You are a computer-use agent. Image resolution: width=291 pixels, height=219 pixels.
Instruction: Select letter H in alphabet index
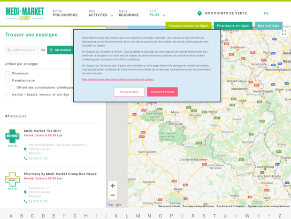pos(86,216)
